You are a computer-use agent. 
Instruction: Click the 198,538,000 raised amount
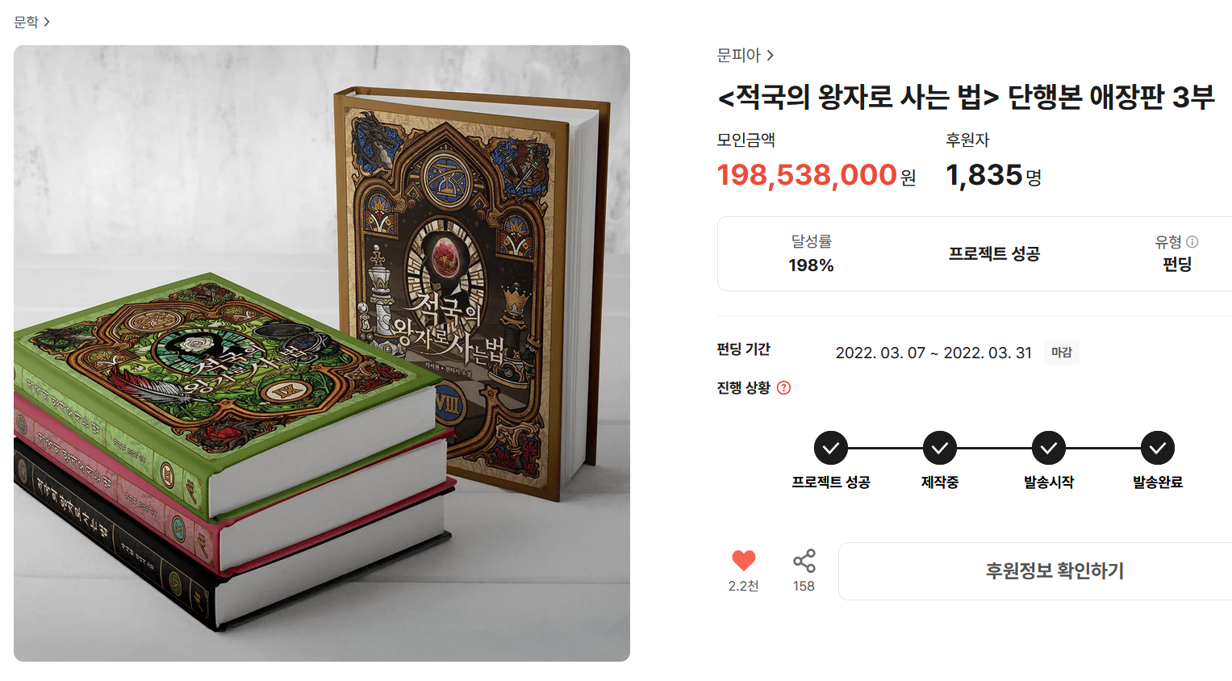coord(807,174)
